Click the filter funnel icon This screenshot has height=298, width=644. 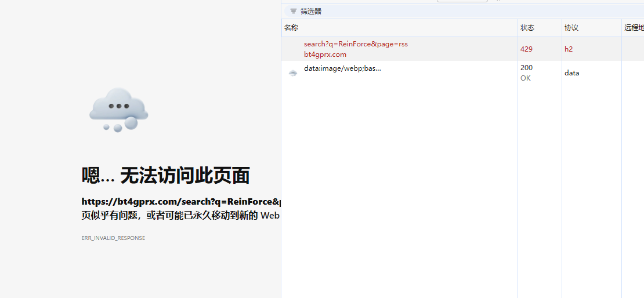coord(293,11)
